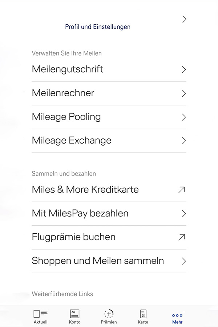This screenshot has height=327, width=218.
Task: Tap chevron for Shoppen und Meilen sammeln
Action: tap(184, 261)
